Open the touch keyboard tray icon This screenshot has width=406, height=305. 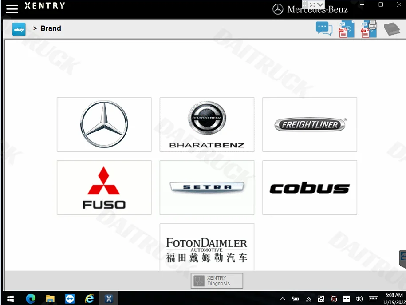click(x=373, y=299)
